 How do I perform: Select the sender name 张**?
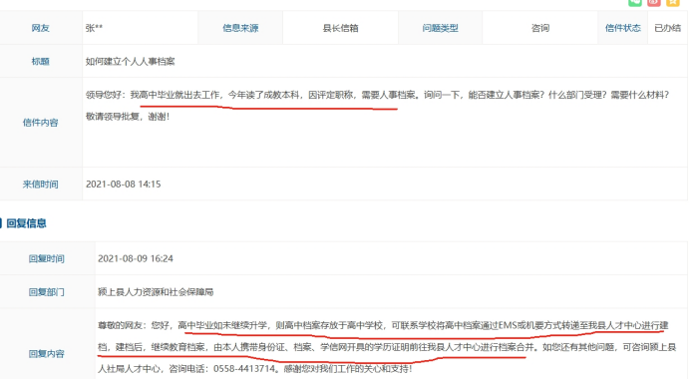tap(94, 28)
